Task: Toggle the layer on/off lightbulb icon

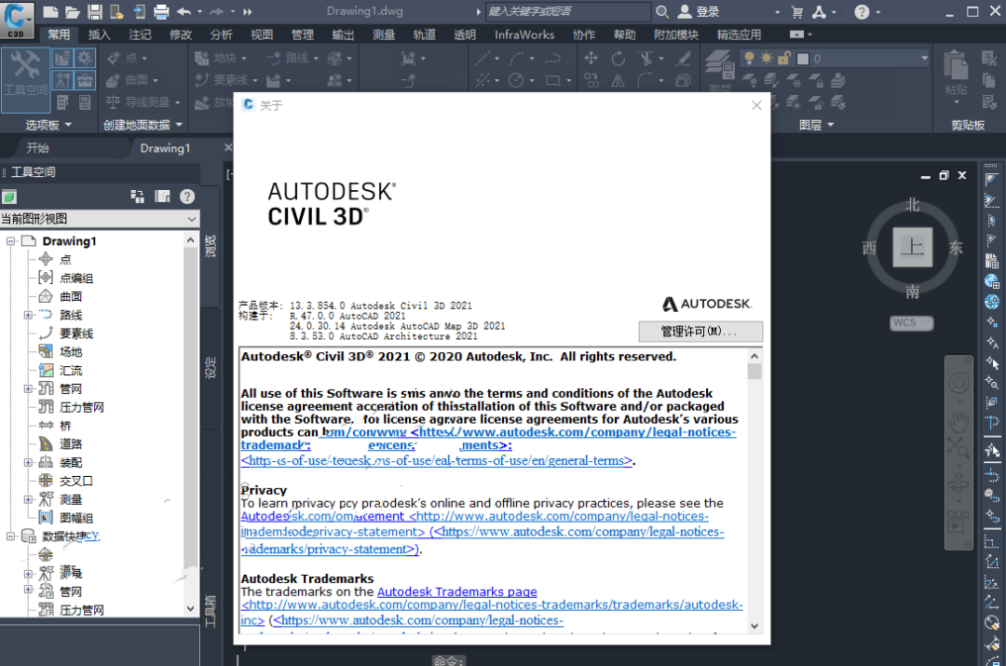Action: pos(749,59)
